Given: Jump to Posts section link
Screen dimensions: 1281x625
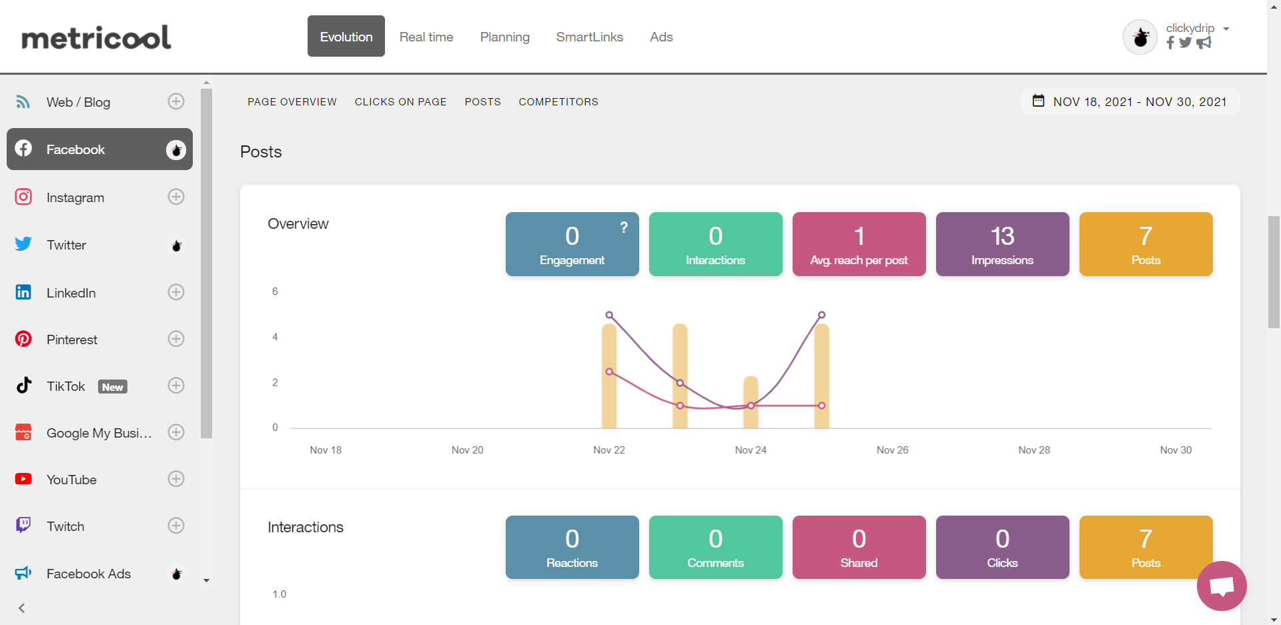Looking at the screenshot, I should tap(482, 101).
